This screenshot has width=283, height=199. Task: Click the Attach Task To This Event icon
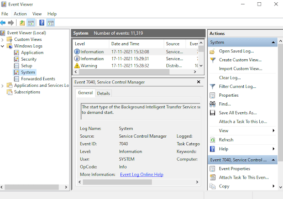pos(213,177)
